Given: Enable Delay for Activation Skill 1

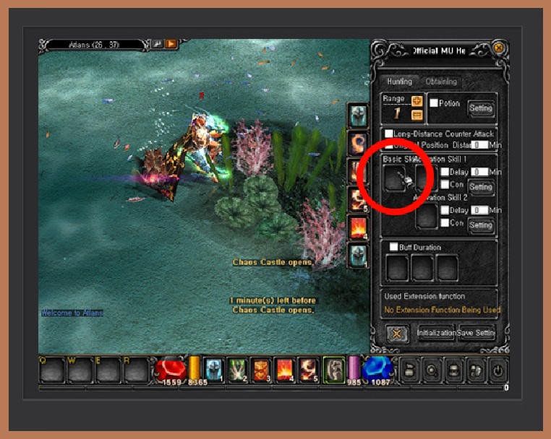Looking at the screenshot, I should tap(445, 172).
